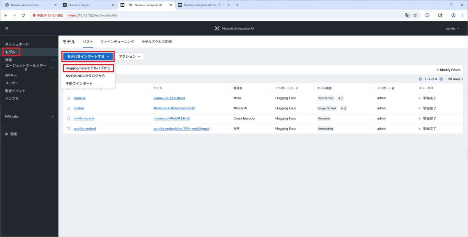Open the Import Model dropdown button

pos(88,57)
